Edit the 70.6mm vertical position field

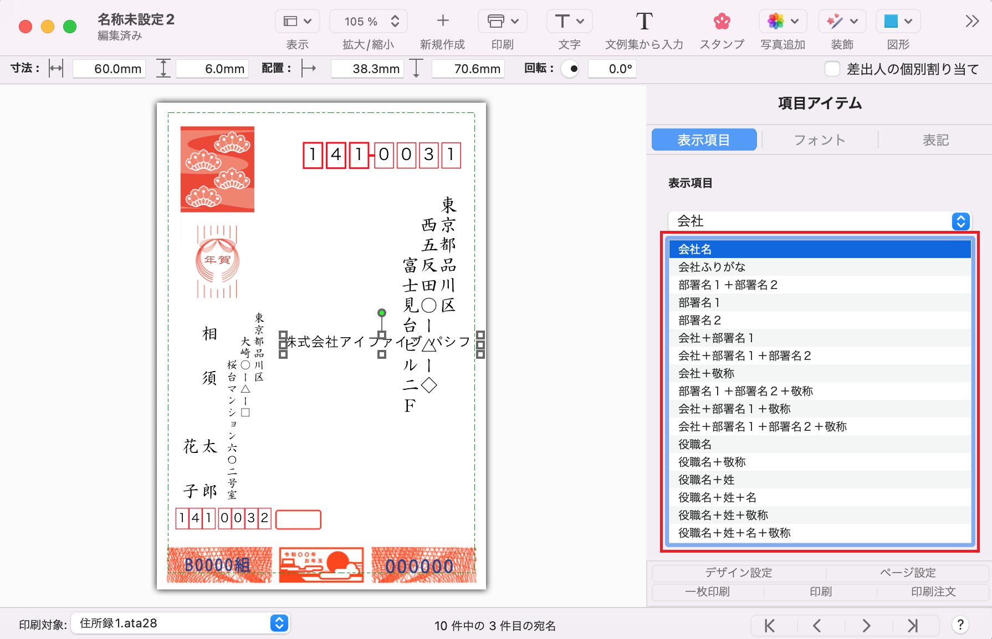(468, 69)
